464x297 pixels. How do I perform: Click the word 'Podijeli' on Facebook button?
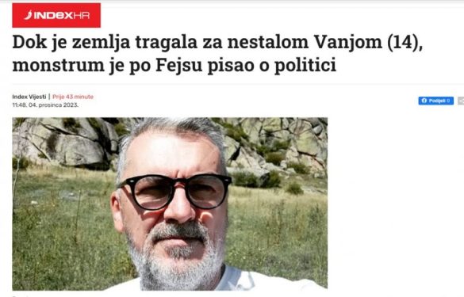tap(436, 101)
